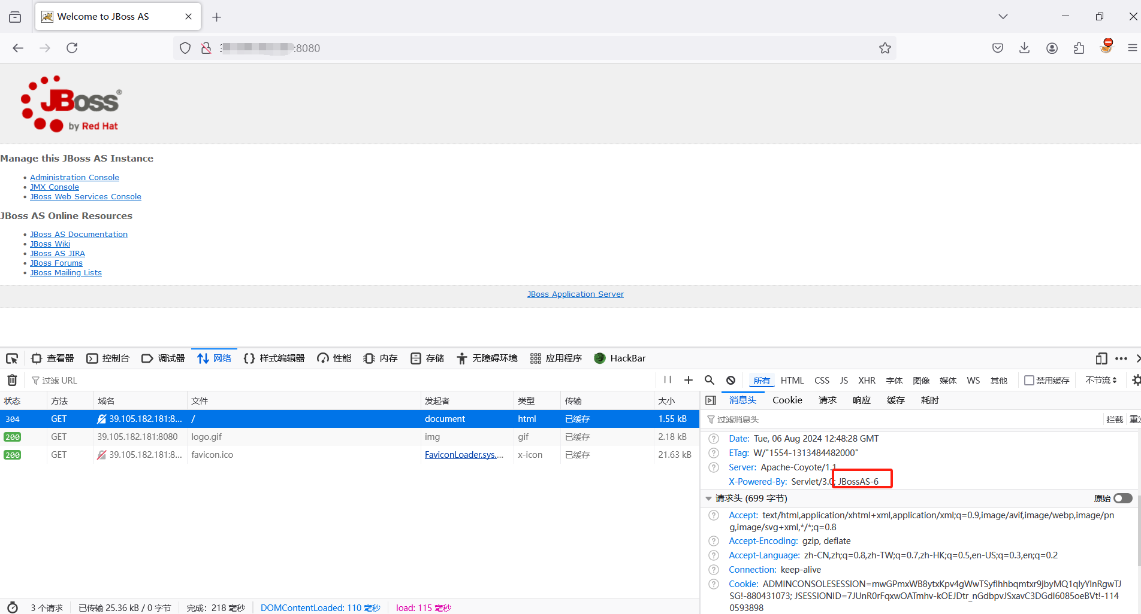Collapse the 请求头 headers section
The height and width of the screenshot is (614, 1141).
click(x=708, y=498)
